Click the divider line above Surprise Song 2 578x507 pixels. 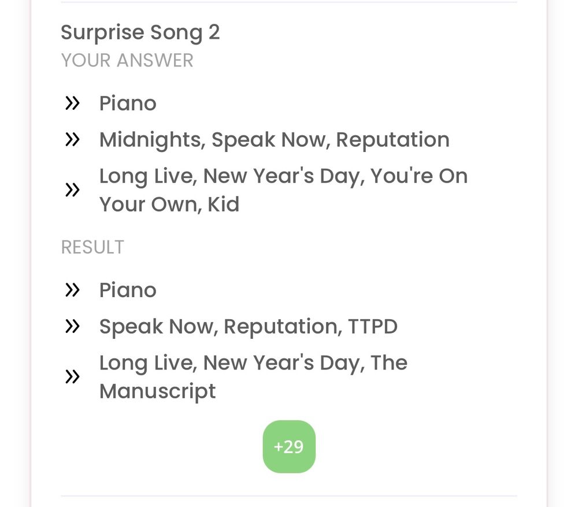click(x=289, y=2)
